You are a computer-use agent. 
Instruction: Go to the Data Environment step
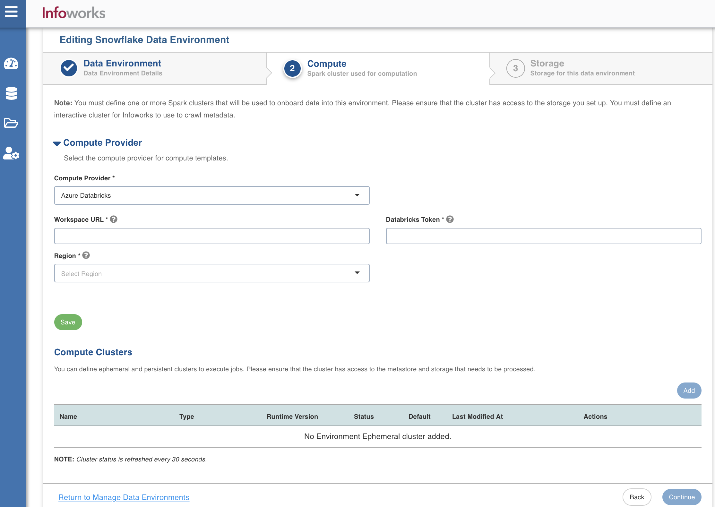155,68
